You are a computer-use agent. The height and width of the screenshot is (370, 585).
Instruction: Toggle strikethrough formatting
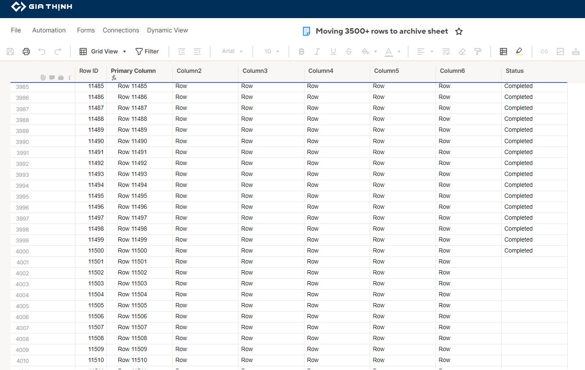349,51
